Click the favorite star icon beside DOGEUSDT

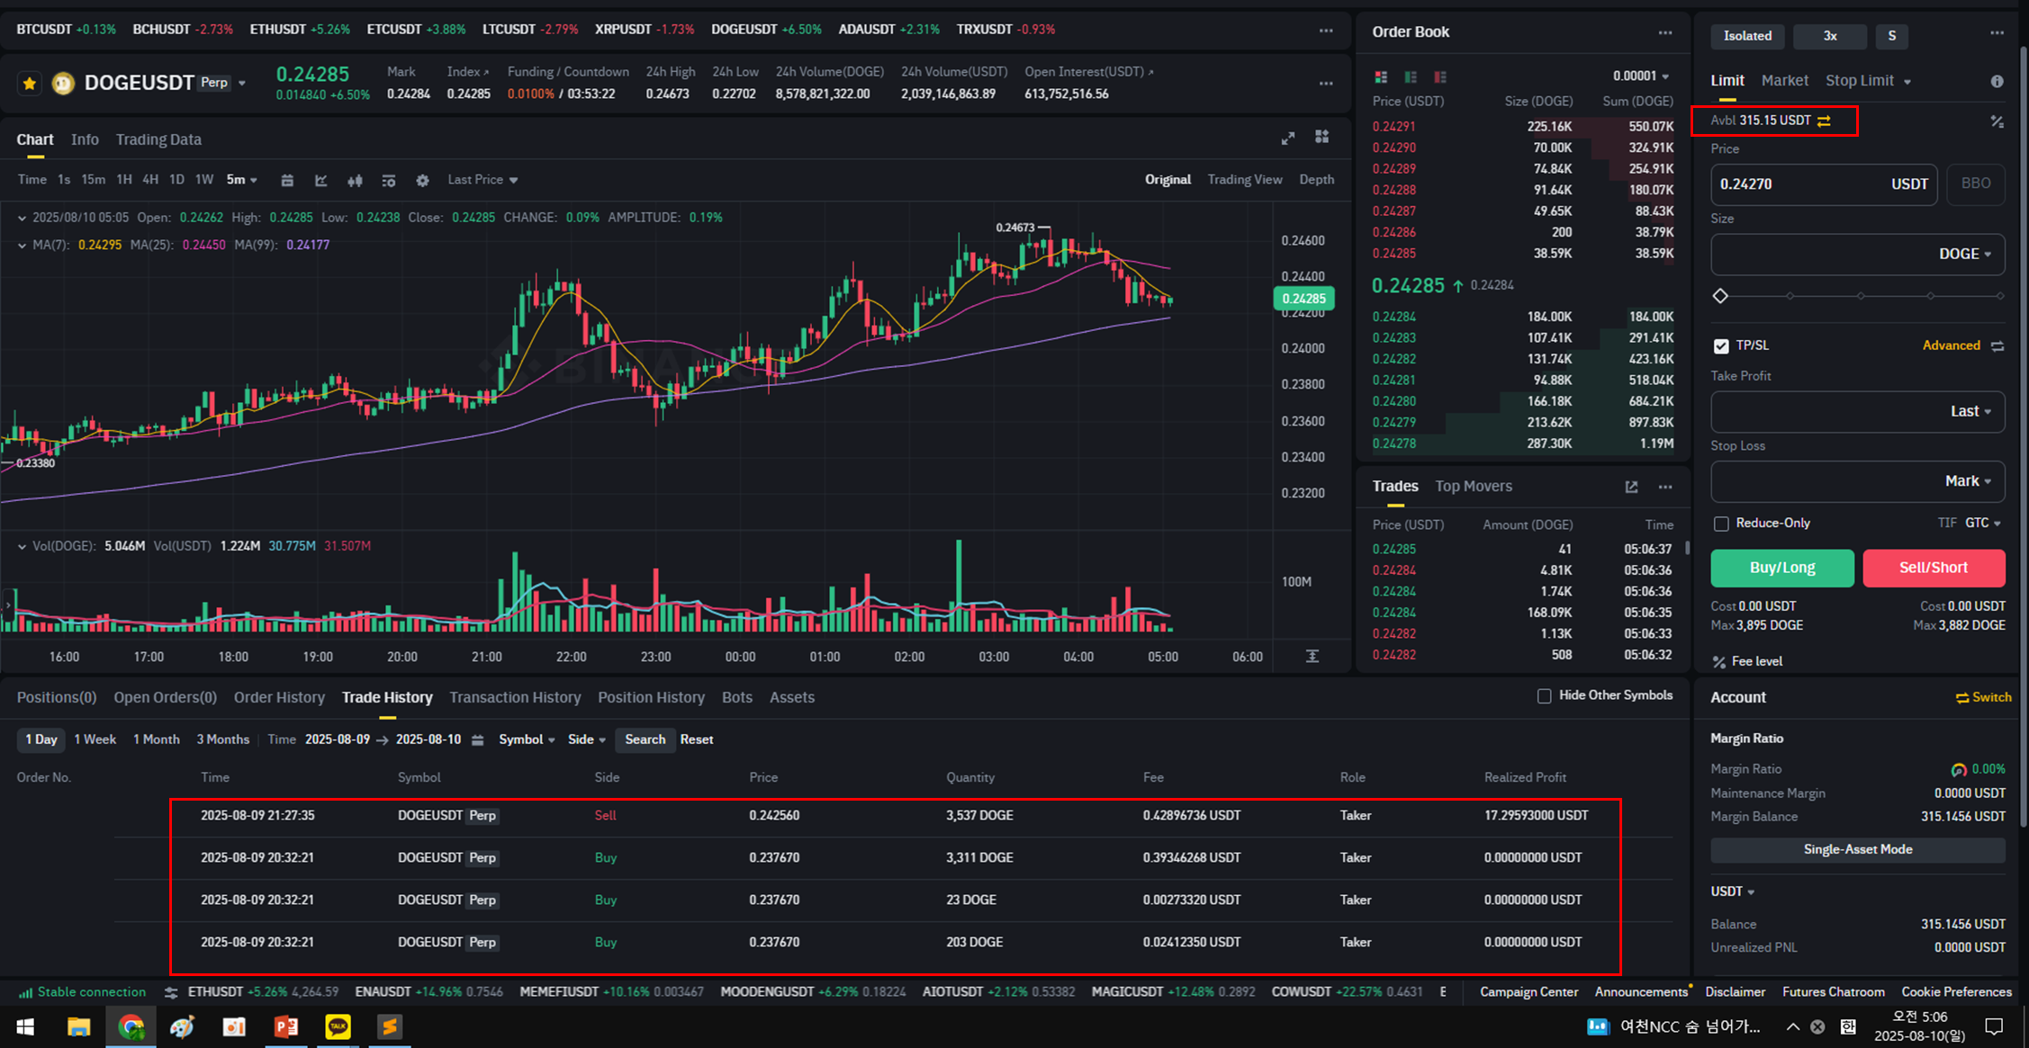coord(30,84)
